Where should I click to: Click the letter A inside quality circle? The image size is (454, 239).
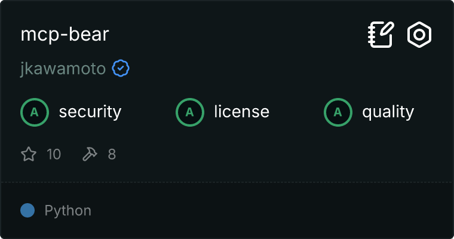[338, 112]
